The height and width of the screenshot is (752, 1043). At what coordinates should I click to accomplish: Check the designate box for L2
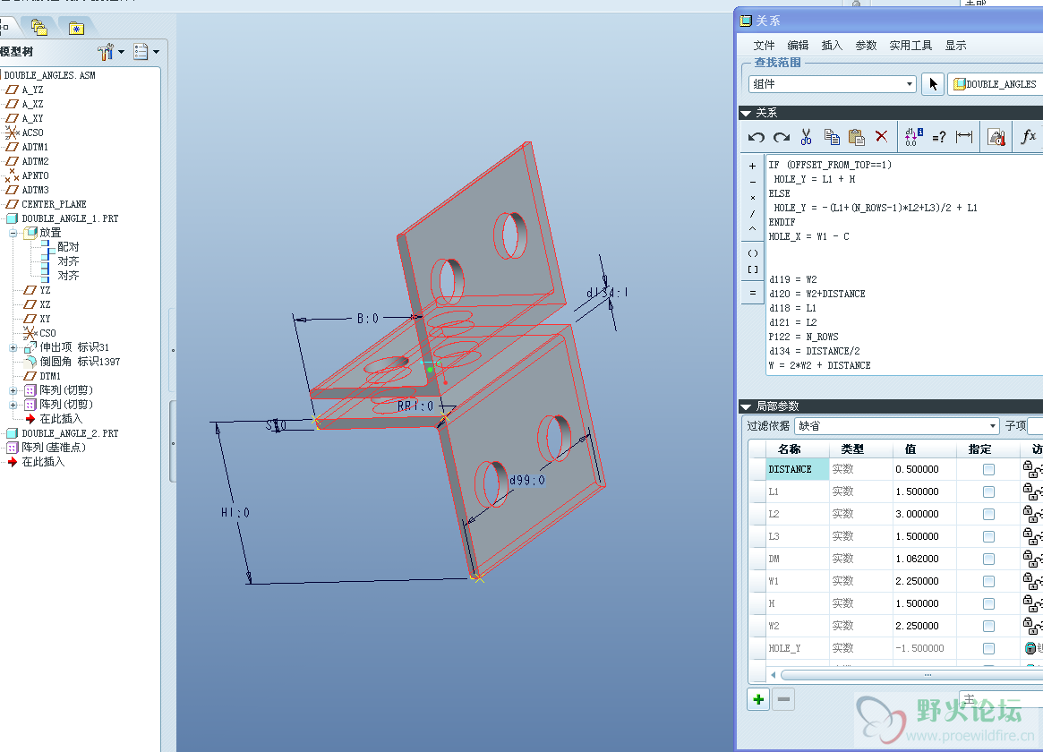(988, 514)
